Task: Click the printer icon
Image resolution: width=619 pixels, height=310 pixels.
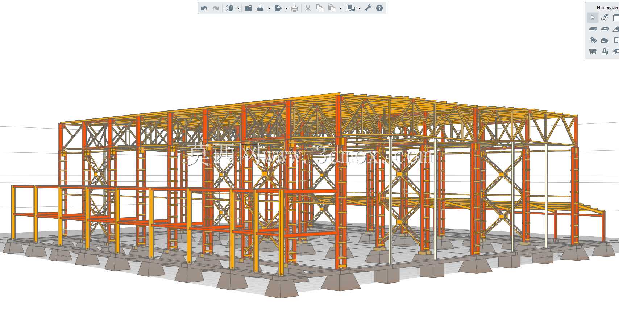Action: coord(295,8)
